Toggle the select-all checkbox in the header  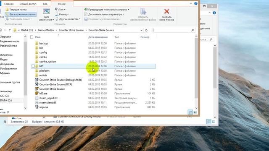pyautogui.click(x=32, y=37)
